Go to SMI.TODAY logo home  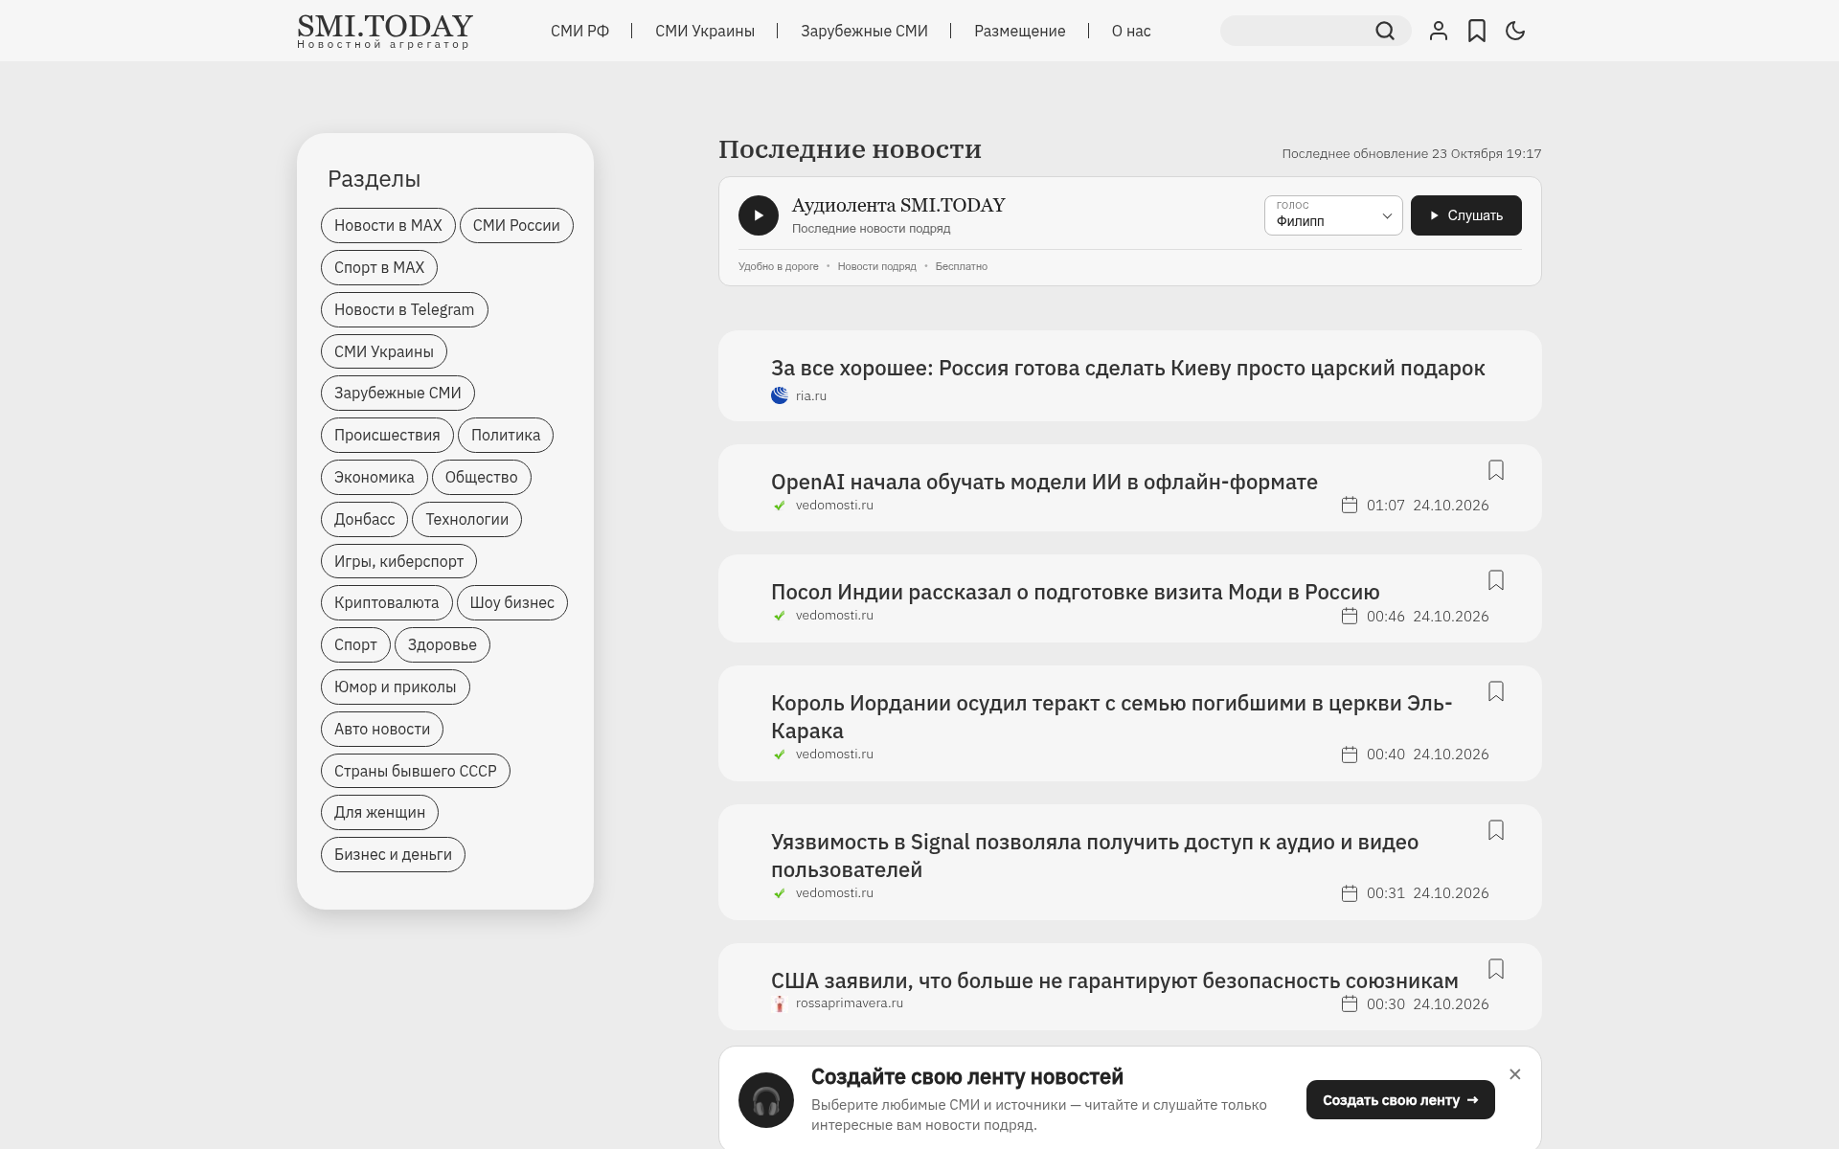pyautogui.click(x=385, y=31)
